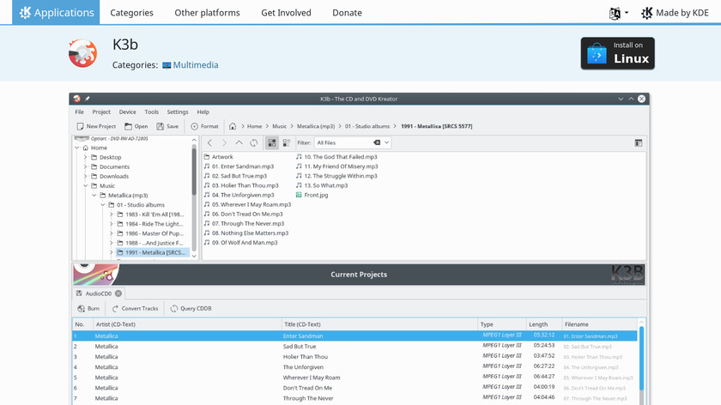Go to Get Involved page
This screenshot has width=721, height=405.
[286, 12]
